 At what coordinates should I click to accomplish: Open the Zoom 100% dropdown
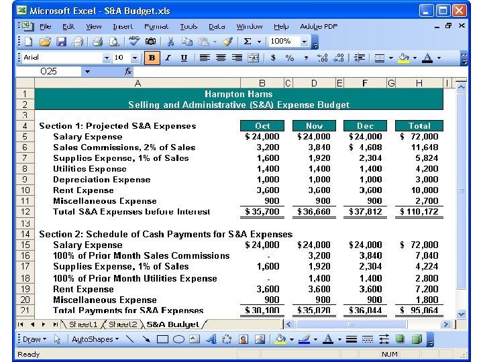click(x=305, y=42)
